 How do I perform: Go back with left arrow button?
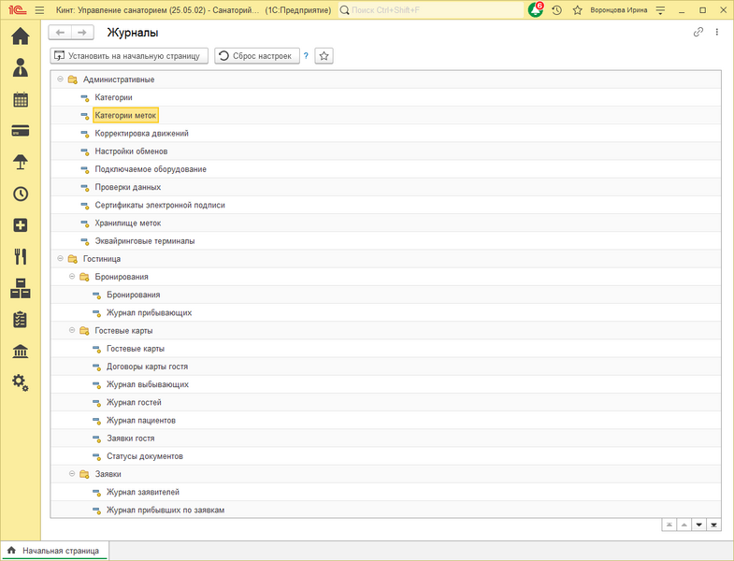pyautogui.click(x=60, y=33)
